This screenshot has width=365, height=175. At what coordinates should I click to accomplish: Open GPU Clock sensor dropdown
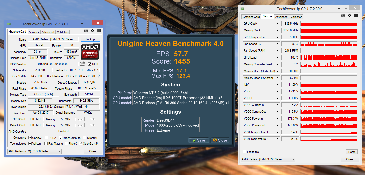pos(278,24)
